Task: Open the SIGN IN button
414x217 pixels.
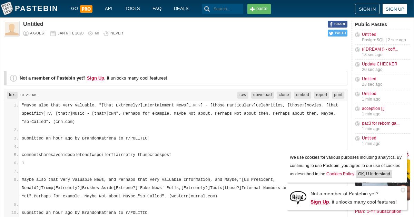Action: click(x=367, y=9)
